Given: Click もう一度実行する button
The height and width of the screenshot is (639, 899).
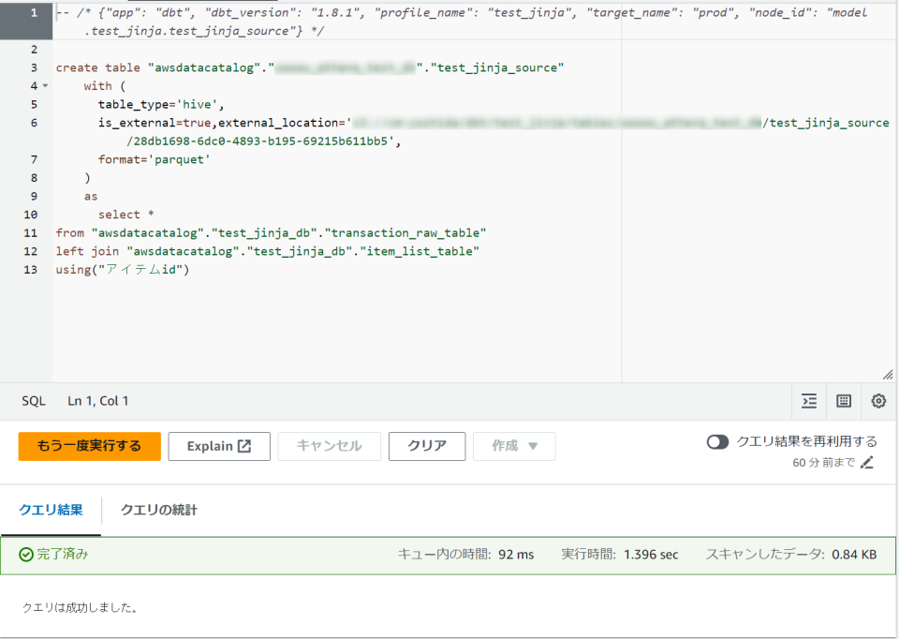Looking at the screenshot, I should click(x=90, y=446).
